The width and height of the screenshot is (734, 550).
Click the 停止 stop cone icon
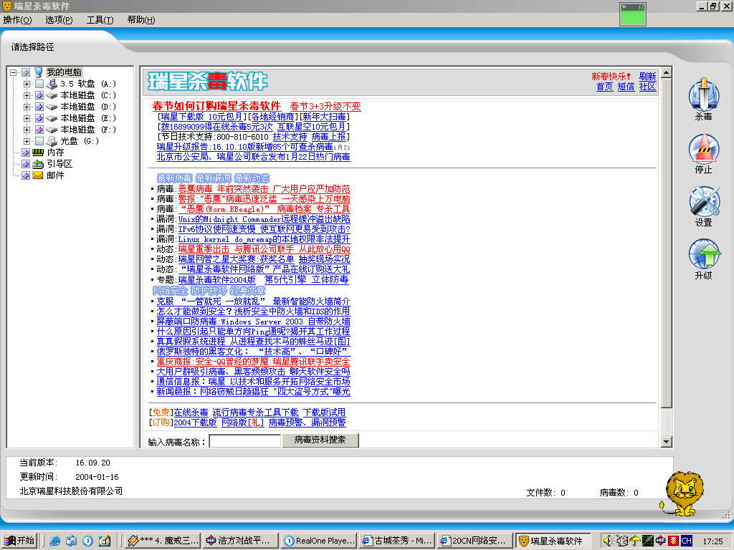pos(704,148)
